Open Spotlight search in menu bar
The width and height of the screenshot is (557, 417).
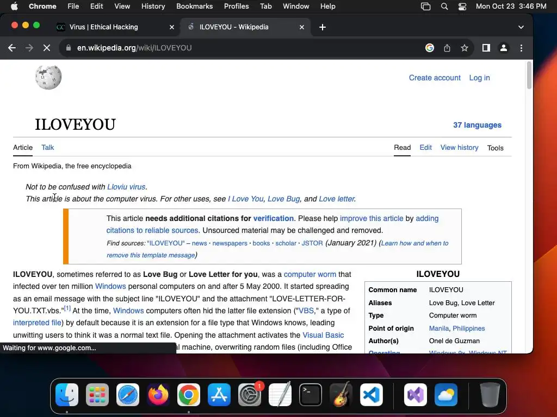click(444, 7)
